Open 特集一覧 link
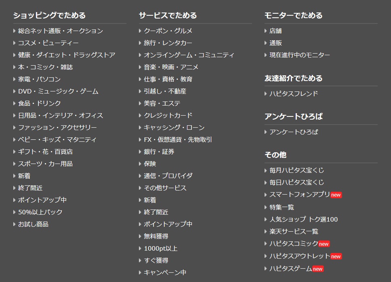Image resolution: width=391 pixels, height=282 pixels. coord(282,207)
